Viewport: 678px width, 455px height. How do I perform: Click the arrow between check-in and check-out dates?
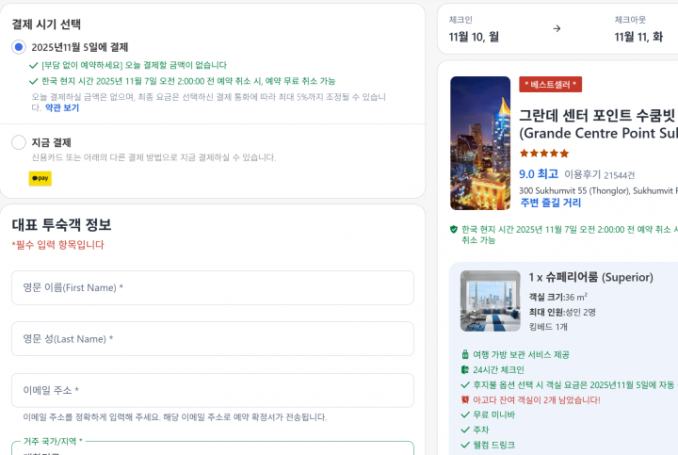pyautogui.click(x=557, y=28)
